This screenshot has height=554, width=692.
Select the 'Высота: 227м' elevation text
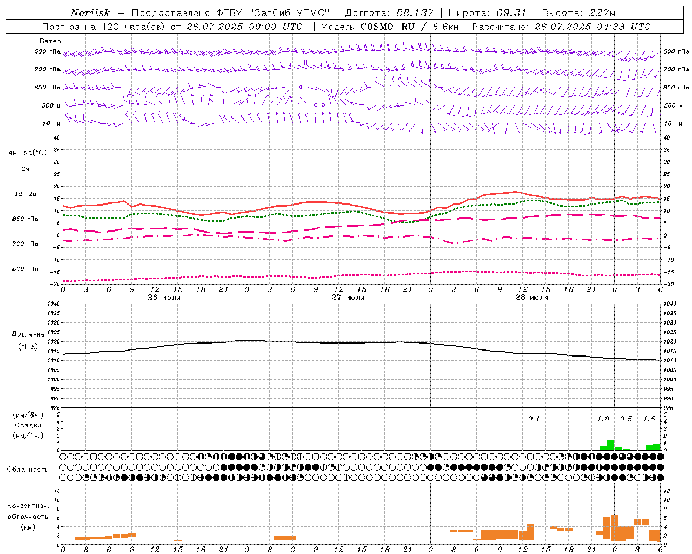tap(578, 13)
